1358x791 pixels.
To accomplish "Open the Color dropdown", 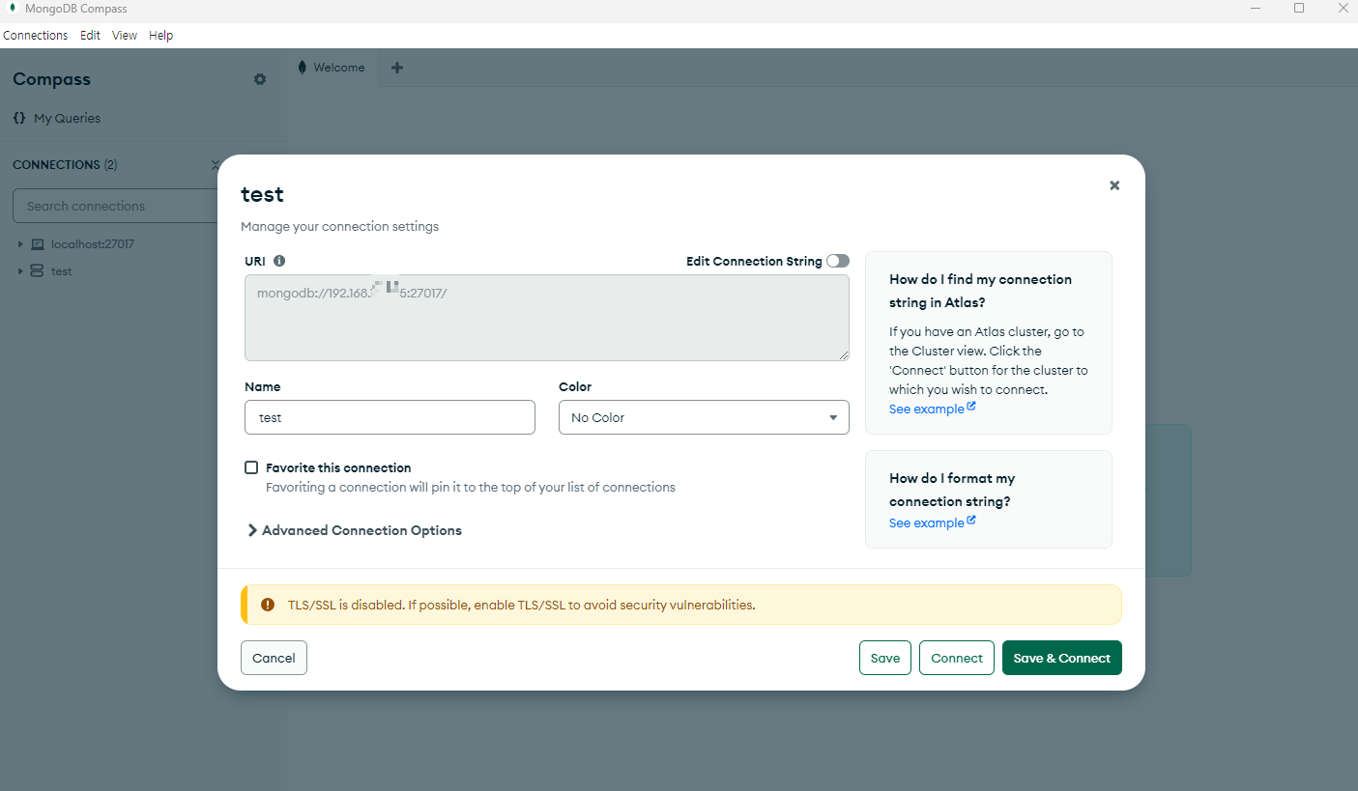I will point(704,417).
